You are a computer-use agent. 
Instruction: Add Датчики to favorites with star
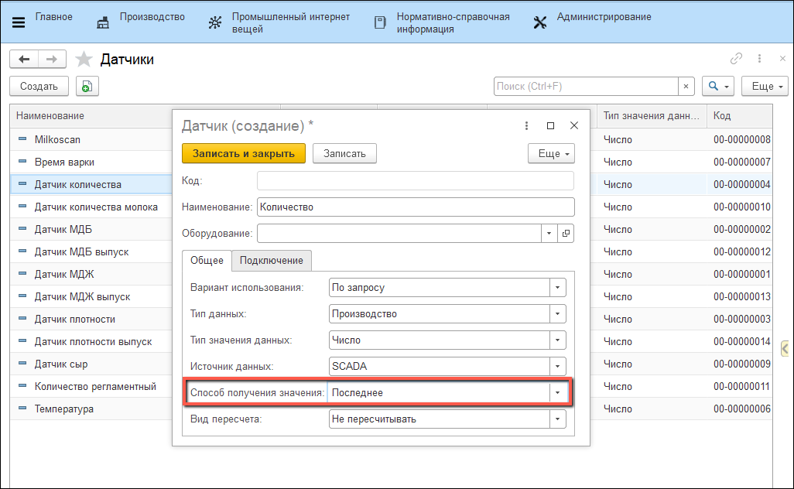click(x=84, y=60)
